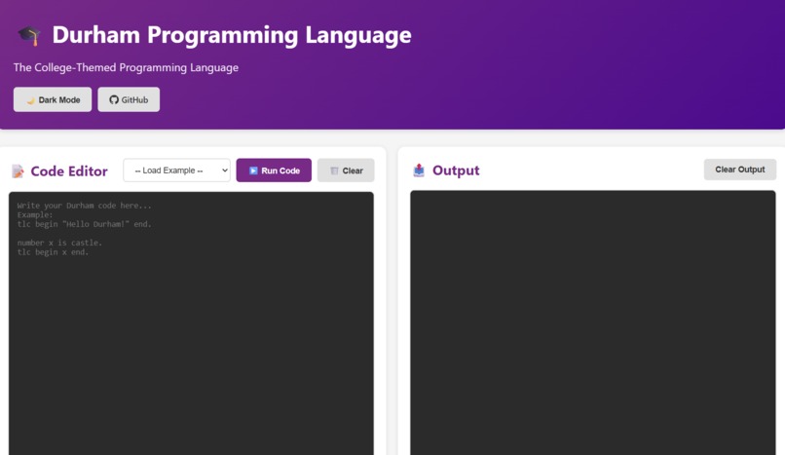Run the code with Run Code
Viewport: 785px width, 455px height.
point(274,171)
